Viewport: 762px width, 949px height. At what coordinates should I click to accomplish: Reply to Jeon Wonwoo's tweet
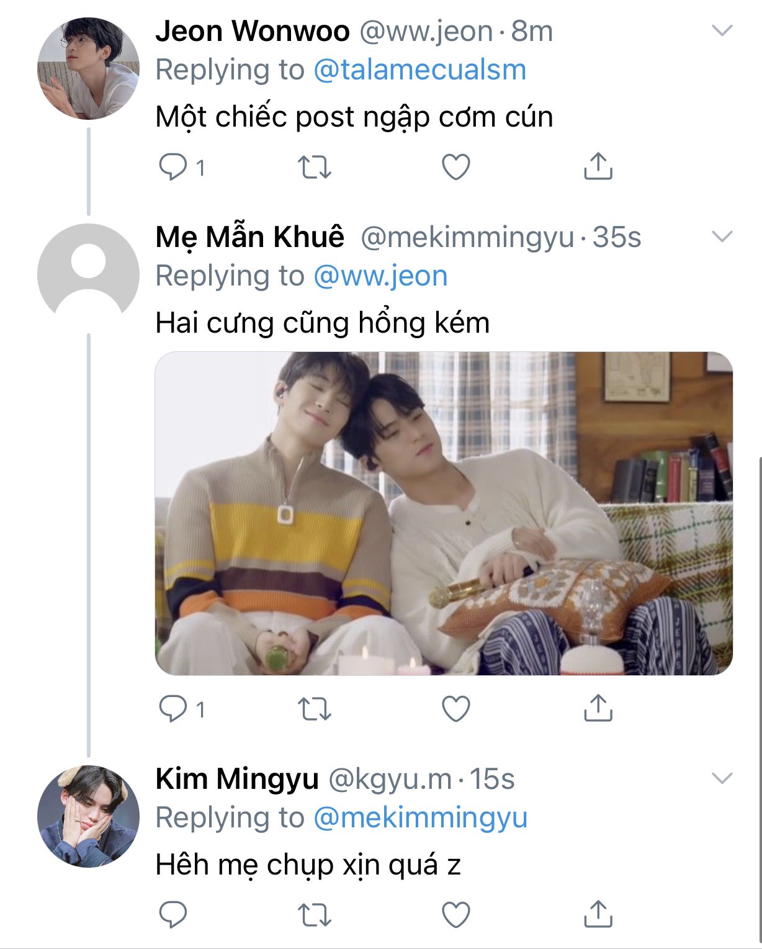pos(173,167)
